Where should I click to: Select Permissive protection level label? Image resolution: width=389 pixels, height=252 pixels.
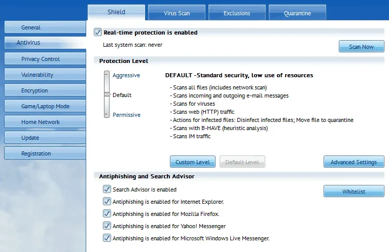click(126, 115)
